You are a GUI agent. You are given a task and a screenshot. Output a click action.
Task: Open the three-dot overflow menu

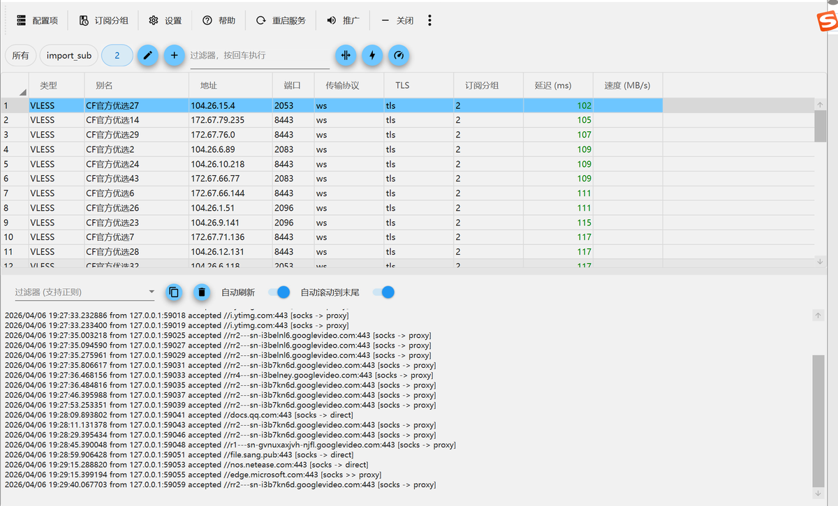coord(429,20)
